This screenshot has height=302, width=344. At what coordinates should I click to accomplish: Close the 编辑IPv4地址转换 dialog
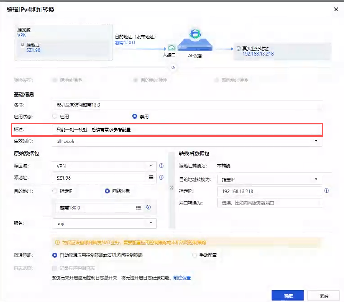(x=336, y=9)
